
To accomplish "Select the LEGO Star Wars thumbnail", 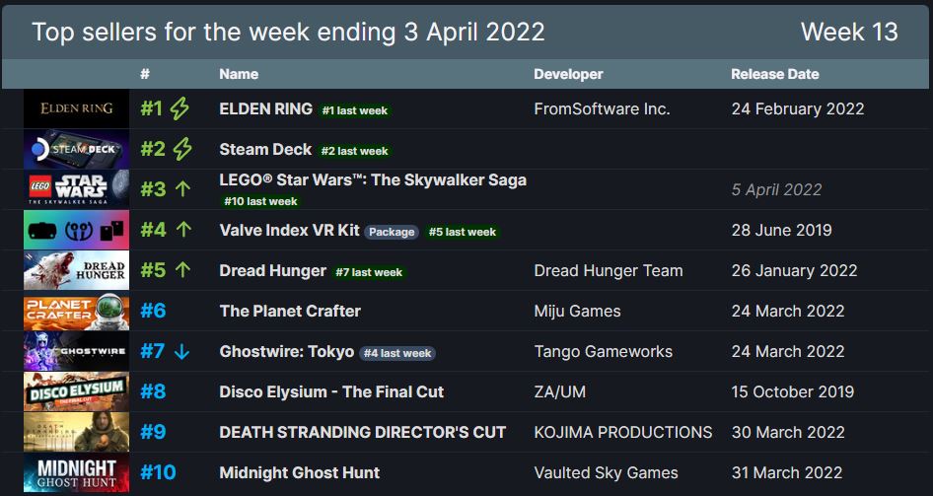I will tap(76, 189).
